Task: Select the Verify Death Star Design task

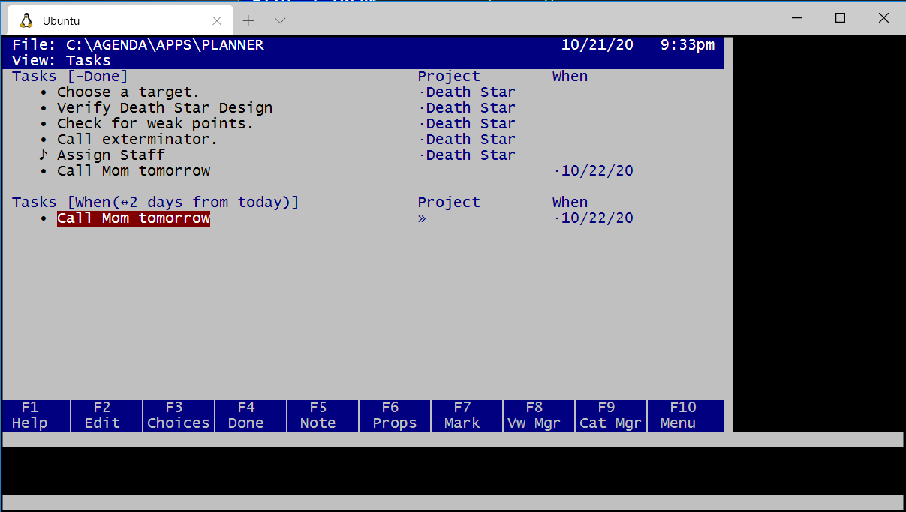Action: click(x=164, y=108)
